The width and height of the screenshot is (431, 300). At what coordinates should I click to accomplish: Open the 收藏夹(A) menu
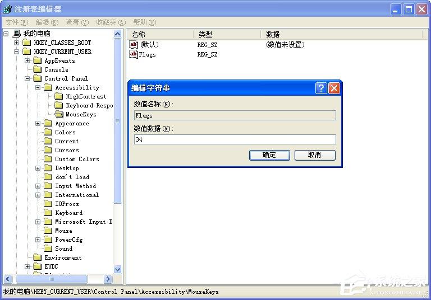111,22
